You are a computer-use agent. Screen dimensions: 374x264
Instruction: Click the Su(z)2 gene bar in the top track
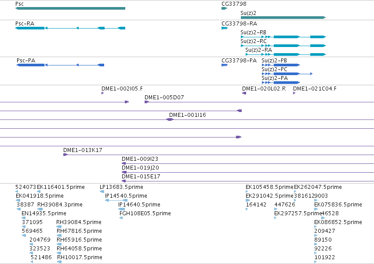tap(283, 18)
